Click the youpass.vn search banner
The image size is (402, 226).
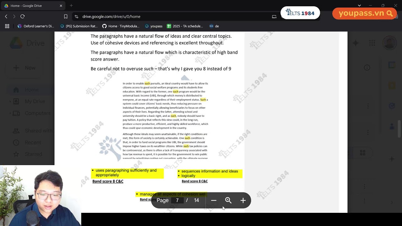point(365,13)
